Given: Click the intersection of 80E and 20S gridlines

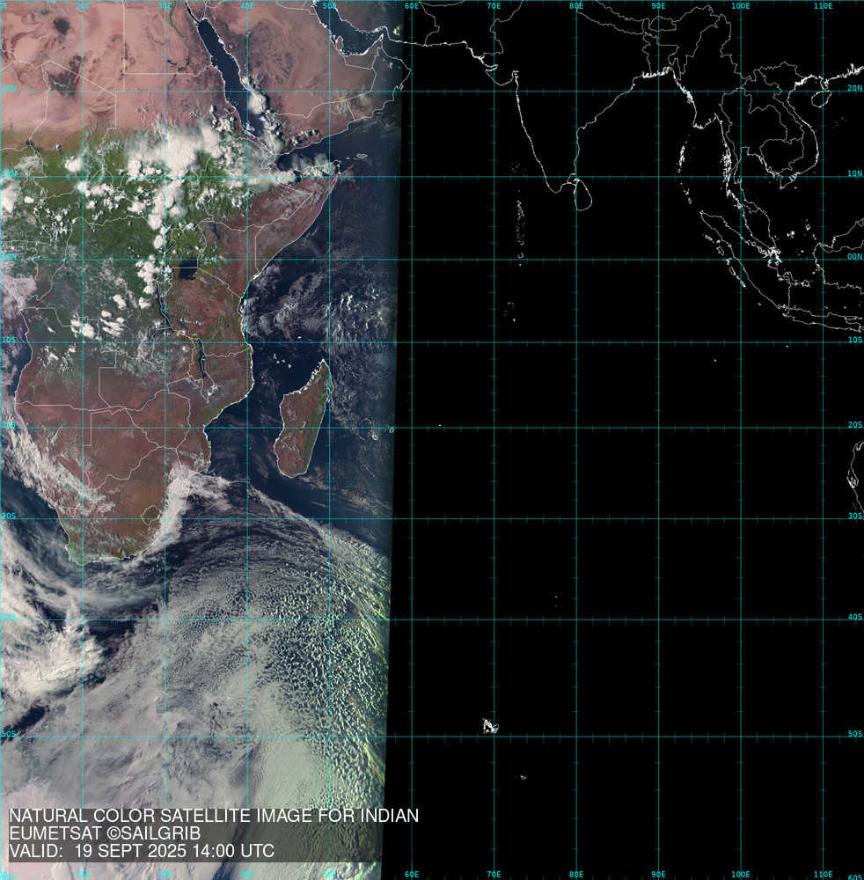Looking at the screenshot, I should pyautogui.click(x=576, y=427).
